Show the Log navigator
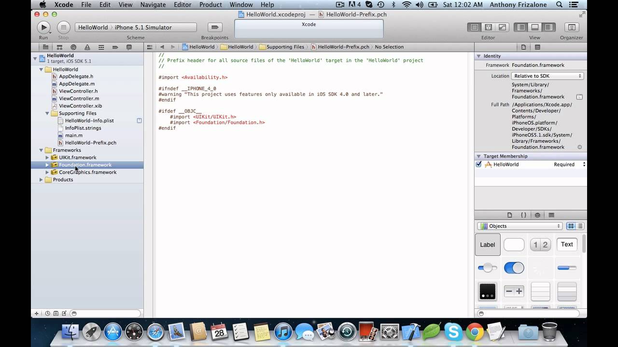Image resolution: width=618 pixels, height=347 pixels. tap(129, 47)
